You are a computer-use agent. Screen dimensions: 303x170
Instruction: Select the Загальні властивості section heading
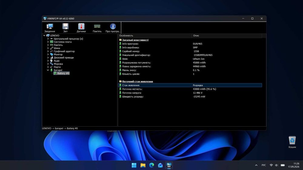click(x=135, y=40)
